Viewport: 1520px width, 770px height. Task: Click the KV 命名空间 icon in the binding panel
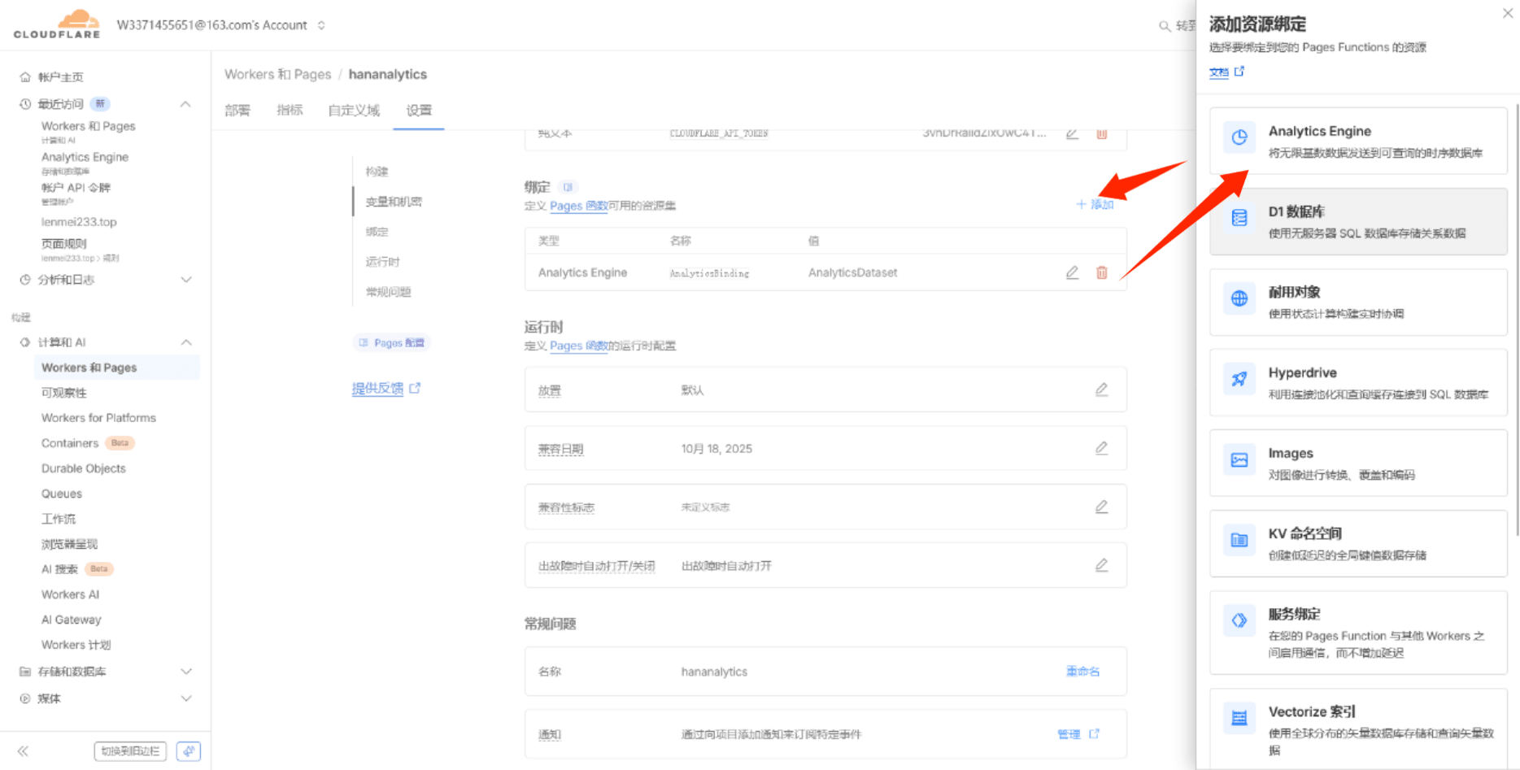1239,540
